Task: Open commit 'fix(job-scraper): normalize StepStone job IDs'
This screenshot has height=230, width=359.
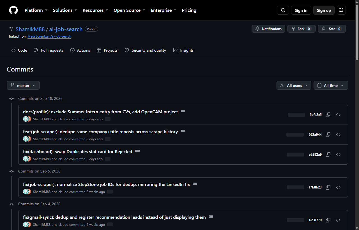Action: point(106,184)
